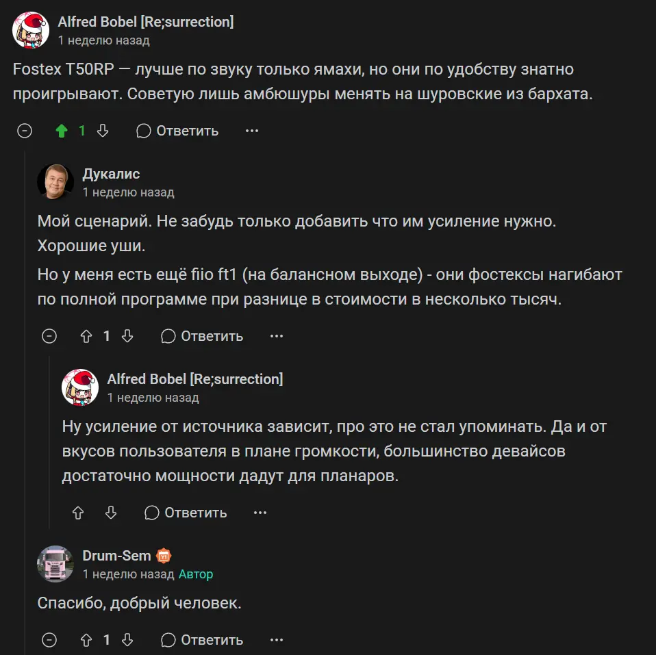The image size is (656, 655).
Task: Collapse Alfred Bobel's top comment thread
Action: (x=25, y=131)
